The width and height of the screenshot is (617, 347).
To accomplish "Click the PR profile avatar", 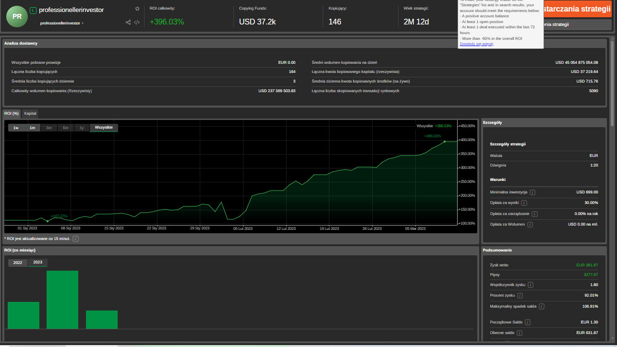I will pos(17,16).
